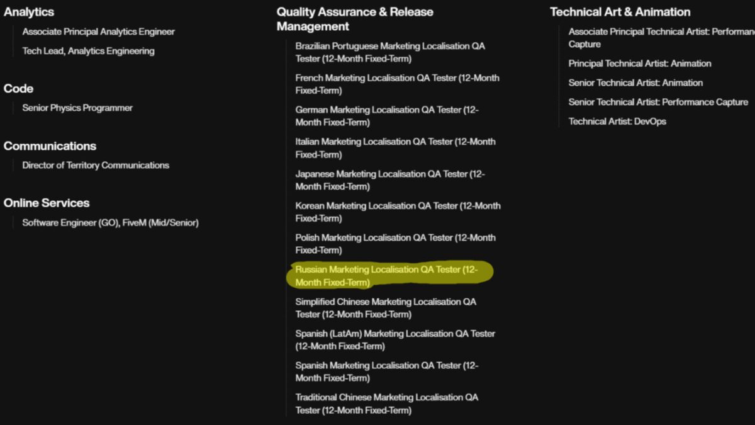Open Polish Marketing Localisation QA Tester posting
Image resolution: width=755 pixels, height=425 pixels.
click(x=395, y=244)
